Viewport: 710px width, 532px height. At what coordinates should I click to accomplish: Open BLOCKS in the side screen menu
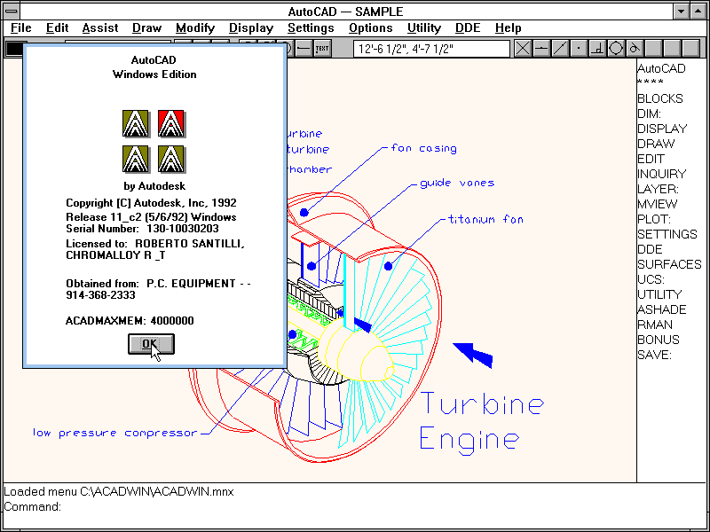(x=659, y=98)
